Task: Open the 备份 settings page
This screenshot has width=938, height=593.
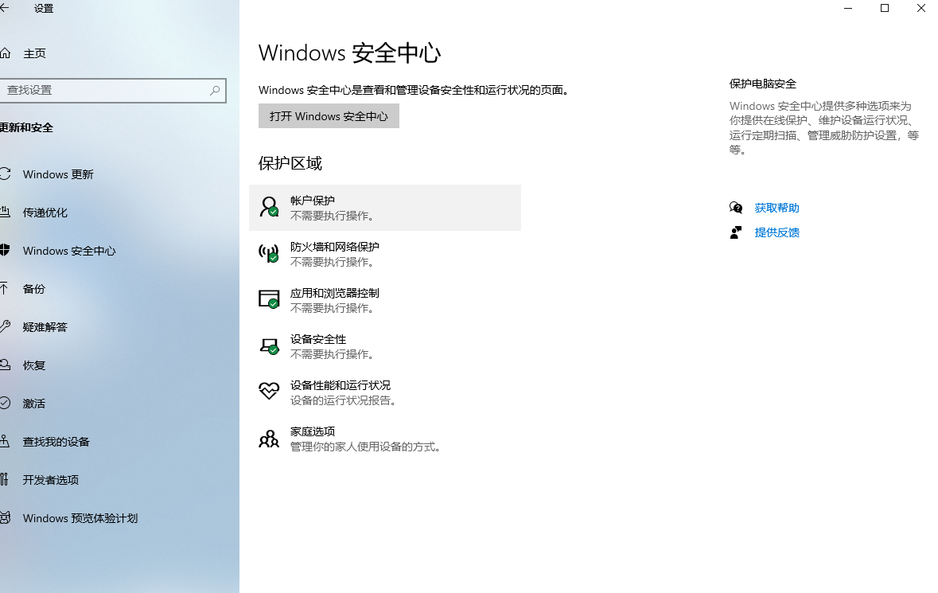Action: (33, 289)
